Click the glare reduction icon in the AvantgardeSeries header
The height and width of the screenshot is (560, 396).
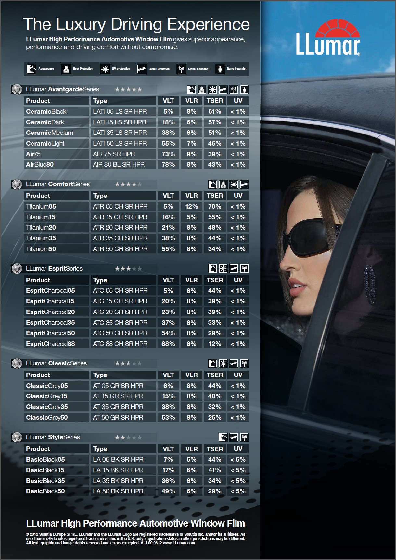coord(223,89)
